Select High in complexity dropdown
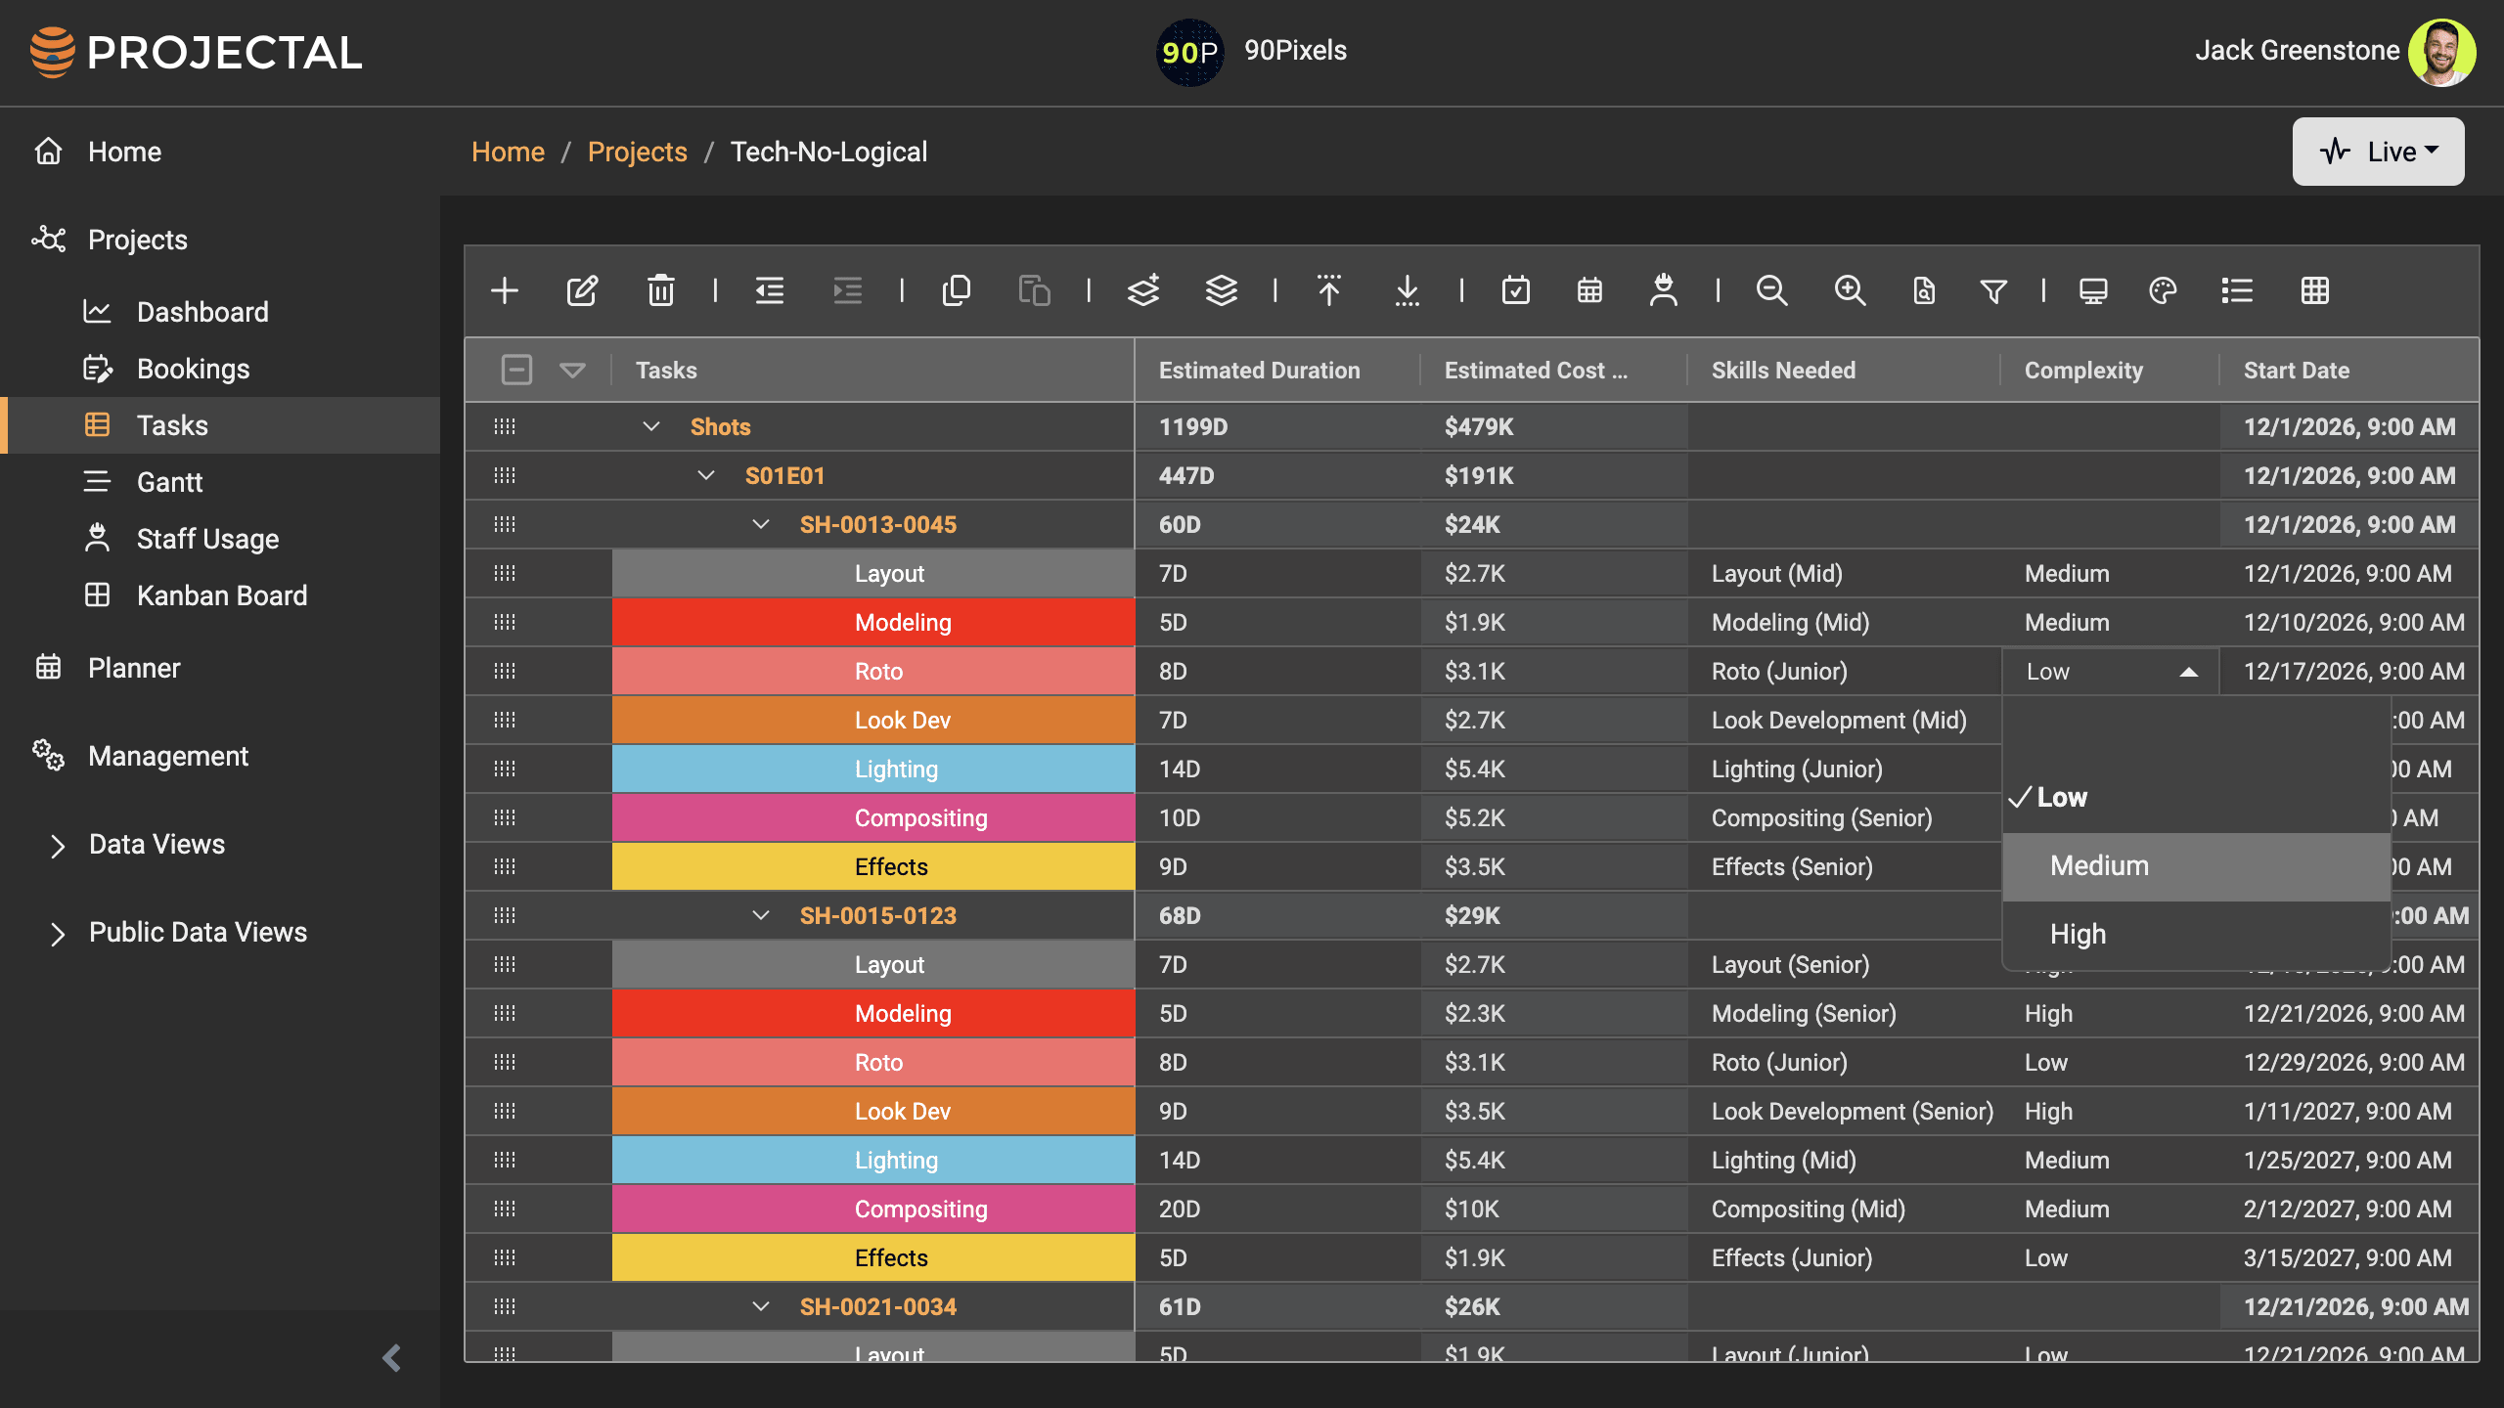This screenshot has width=2504, height=1408. (2196, 935)
